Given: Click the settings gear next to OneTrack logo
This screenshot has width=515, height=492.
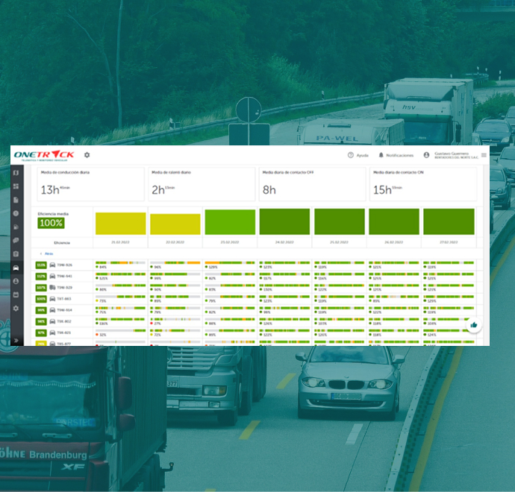Looking at the screenshot, I should pyautogui.click(x=87, y=155).
